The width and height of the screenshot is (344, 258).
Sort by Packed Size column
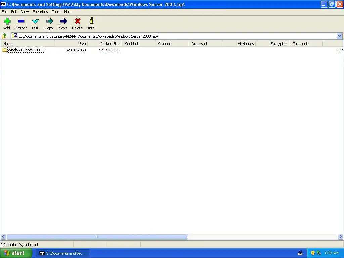(104, 44)
